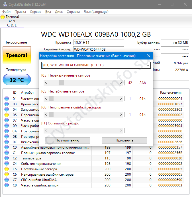
Task: Click the CrystalDiskInfo app icon in title bar
Action: pyautogui.click(x=5, y=4)
